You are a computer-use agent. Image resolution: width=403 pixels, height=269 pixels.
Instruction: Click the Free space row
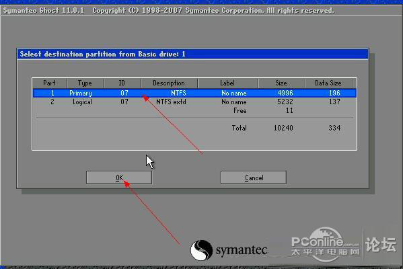click(x=194, y=110)
